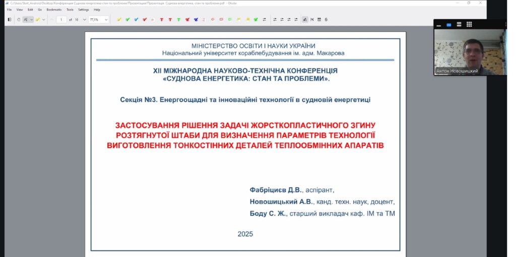Open the zoom level combo box
The width and height of the screenshot is (516, 257).
coord(99,20)
